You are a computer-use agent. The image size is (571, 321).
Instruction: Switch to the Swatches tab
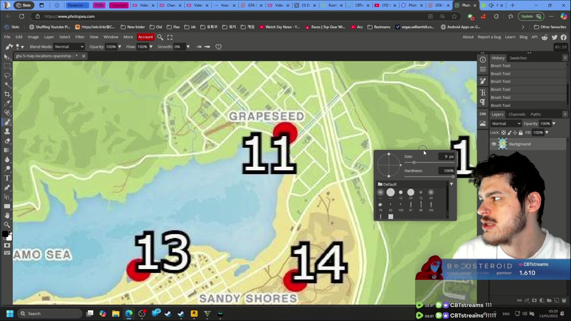click(x=518, y=58)
